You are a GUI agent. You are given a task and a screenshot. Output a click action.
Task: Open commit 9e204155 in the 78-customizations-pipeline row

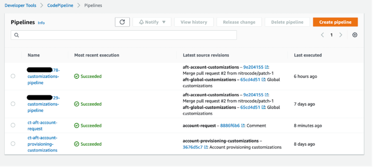tap(253, 67)
